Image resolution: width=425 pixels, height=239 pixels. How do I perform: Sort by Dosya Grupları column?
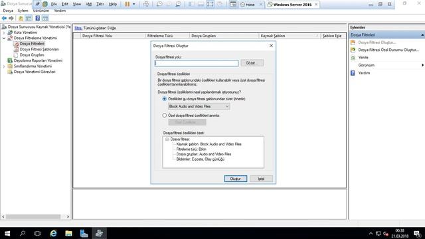224,36
